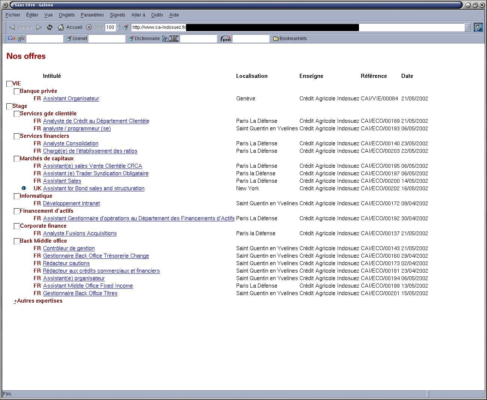Open Chargé(e) de l'établissement des ratios link
The height and width of the screenshot is (400, 487).
click(x=90, y=151)
